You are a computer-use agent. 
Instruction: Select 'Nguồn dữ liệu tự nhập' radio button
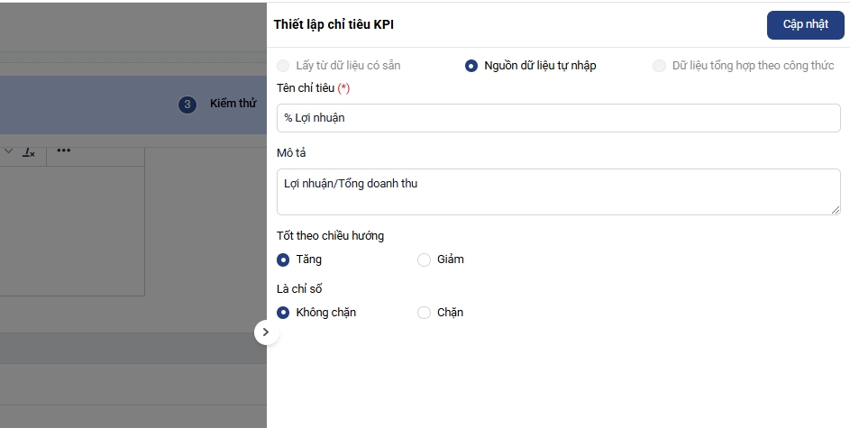471,66
